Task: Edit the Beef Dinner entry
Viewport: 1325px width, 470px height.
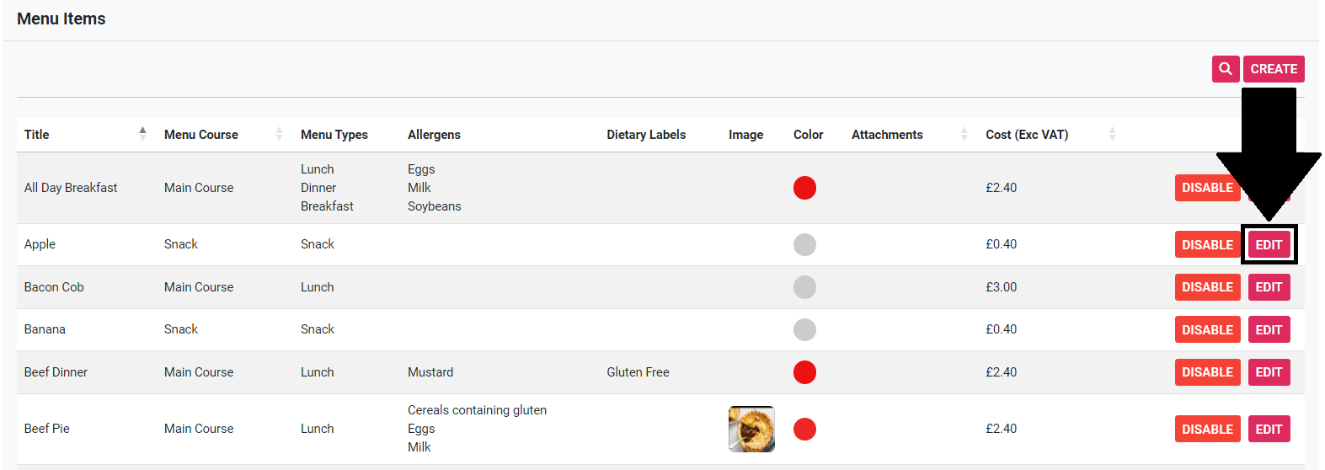Action: [x=1269, y=372]
